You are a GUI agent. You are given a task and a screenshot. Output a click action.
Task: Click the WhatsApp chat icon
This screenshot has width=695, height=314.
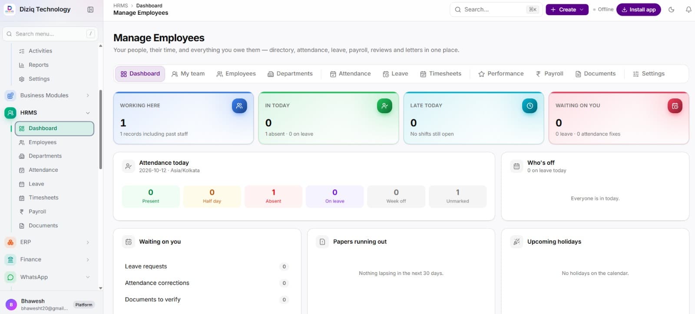click(10, 277)
